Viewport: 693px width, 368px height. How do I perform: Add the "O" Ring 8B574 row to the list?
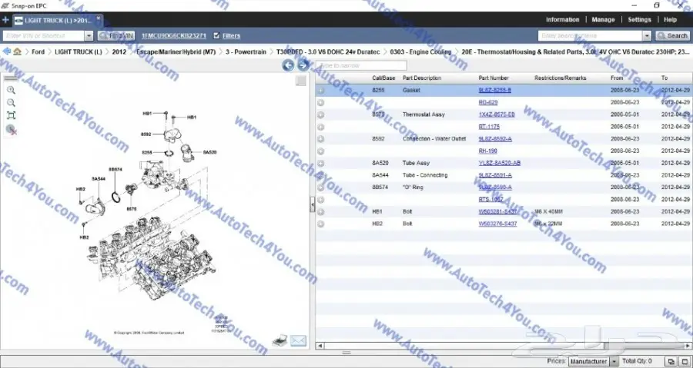click(x=321, y=187)
